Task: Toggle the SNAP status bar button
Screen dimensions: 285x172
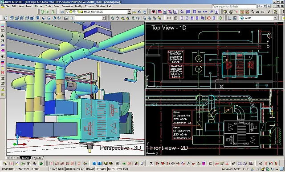Action: (x=53, y=169)
